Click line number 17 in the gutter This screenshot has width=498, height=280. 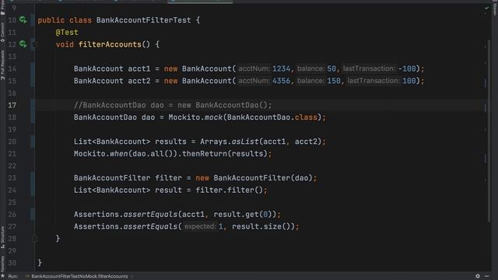[x=12, y=105]
